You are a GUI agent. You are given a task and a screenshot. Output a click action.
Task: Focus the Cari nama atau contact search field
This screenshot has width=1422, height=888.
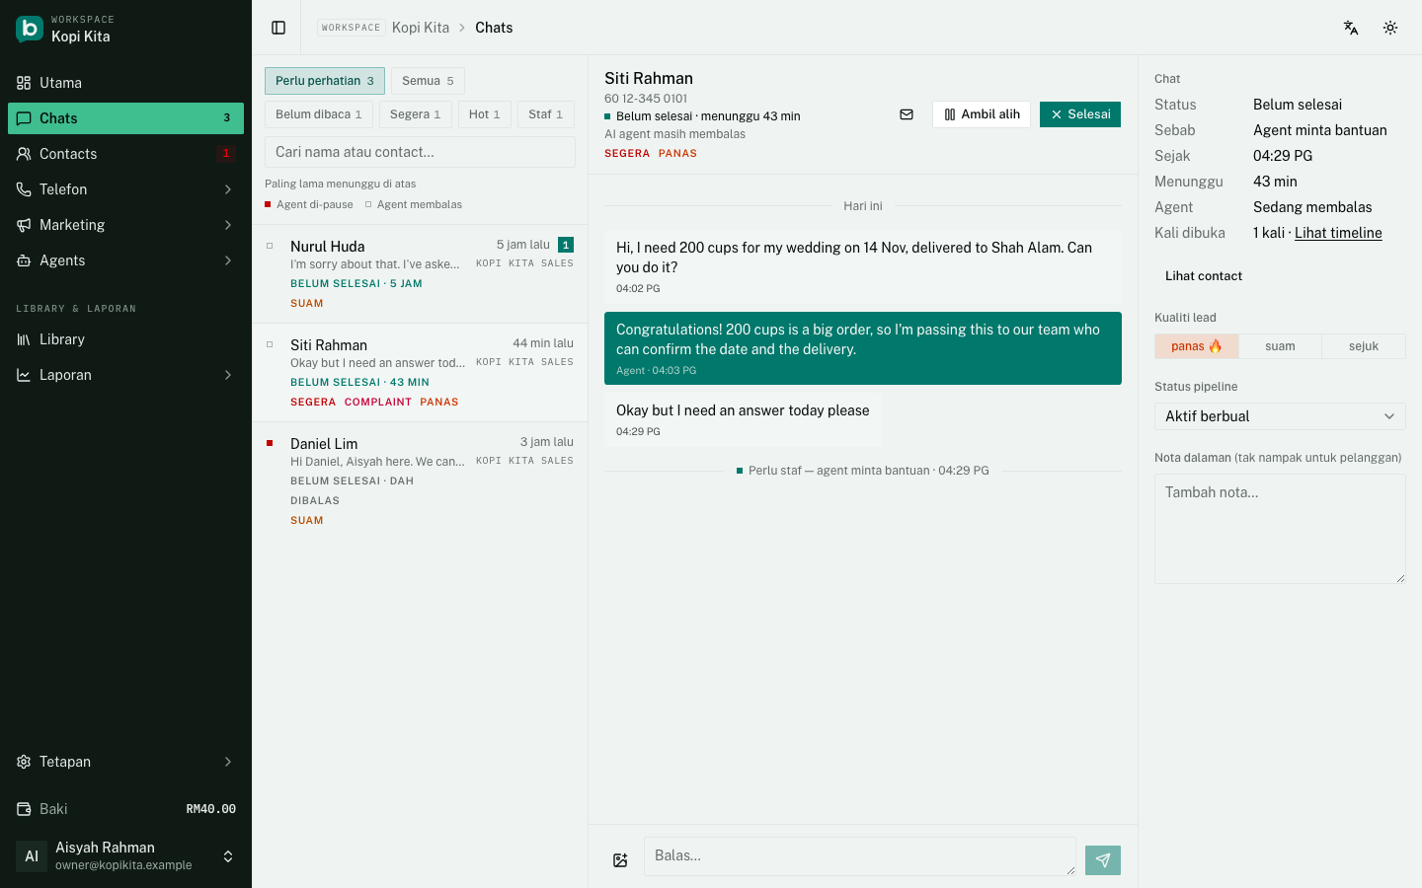[420, 152]
